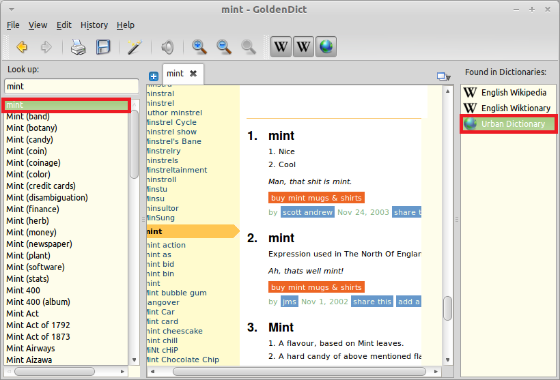Click the word list scrollbar down arrow

tap(135, 360)
